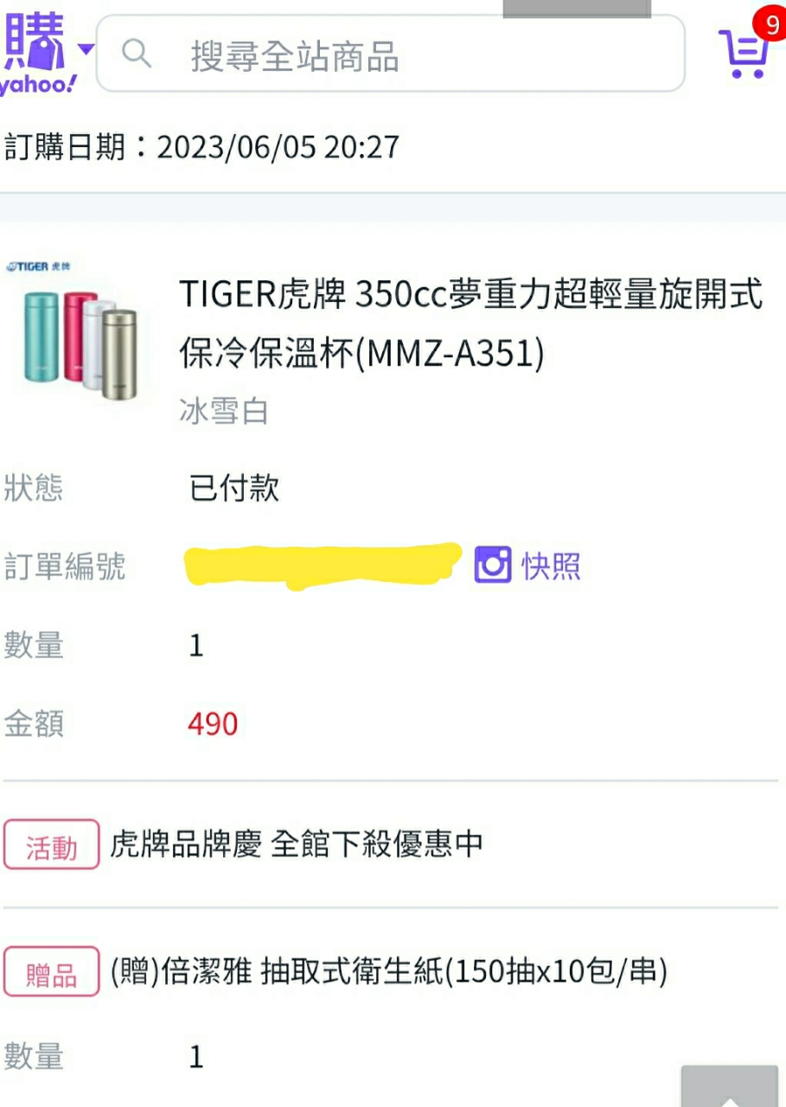Click the 已付款 payment status text
The image size is (786, 1107).
(233, 489)
